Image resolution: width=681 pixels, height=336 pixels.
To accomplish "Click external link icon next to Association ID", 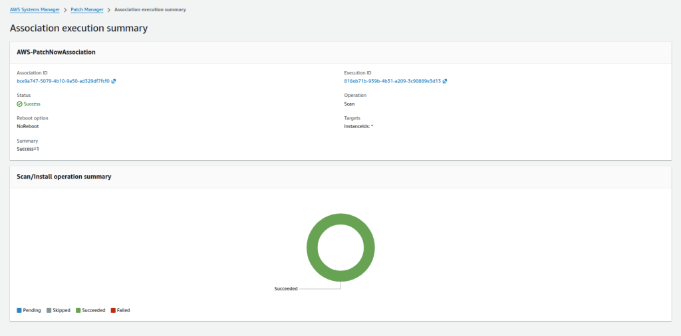I will click(x=113, y=81).
